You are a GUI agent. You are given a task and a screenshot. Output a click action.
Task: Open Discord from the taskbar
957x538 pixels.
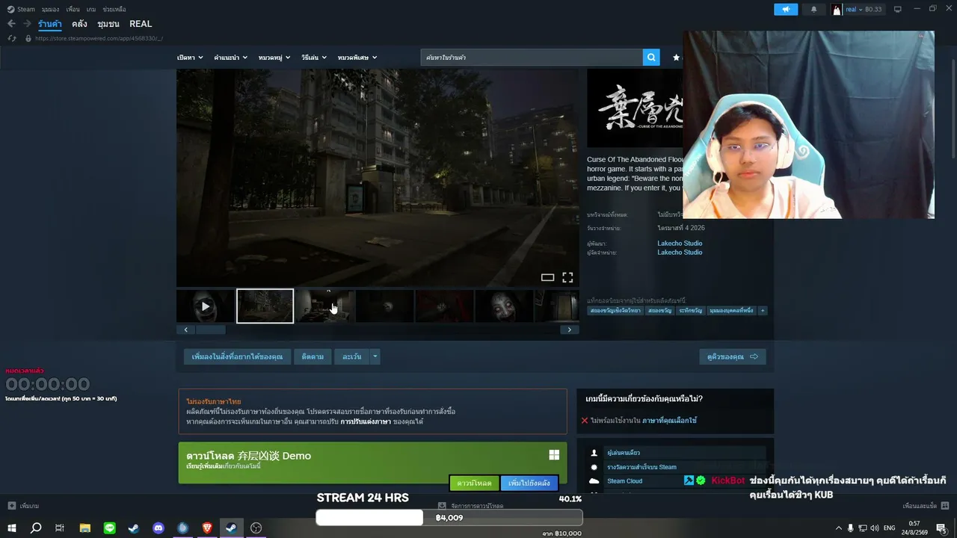click(159, 528)
